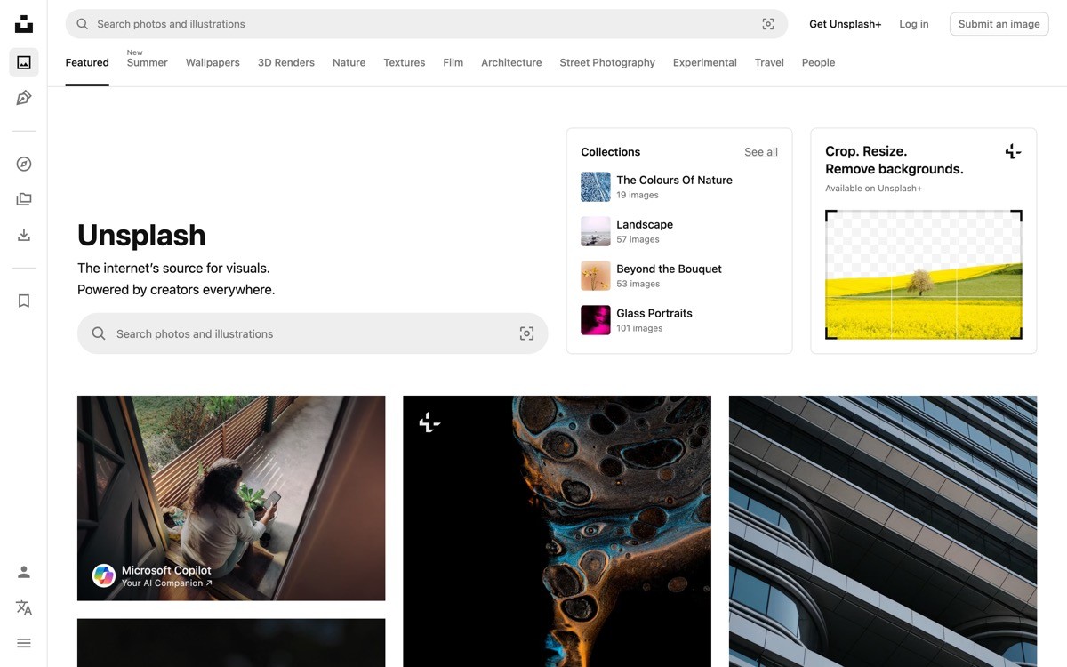Click the Log in link
Screen dimensions: 1067x667
(x=914, y=24)
